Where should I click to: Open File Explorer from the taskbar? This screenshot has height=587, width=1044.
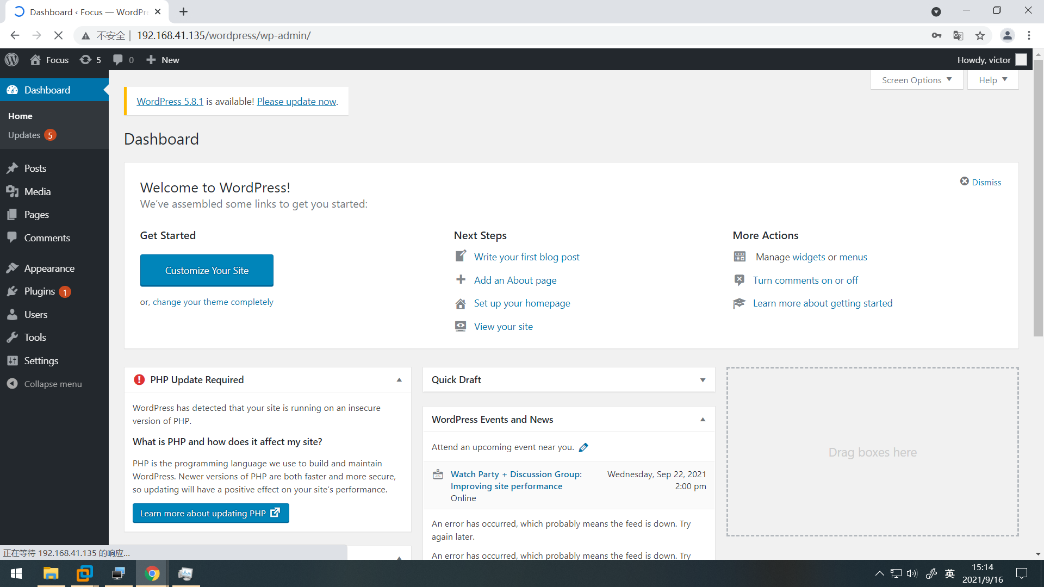(51, 573)
